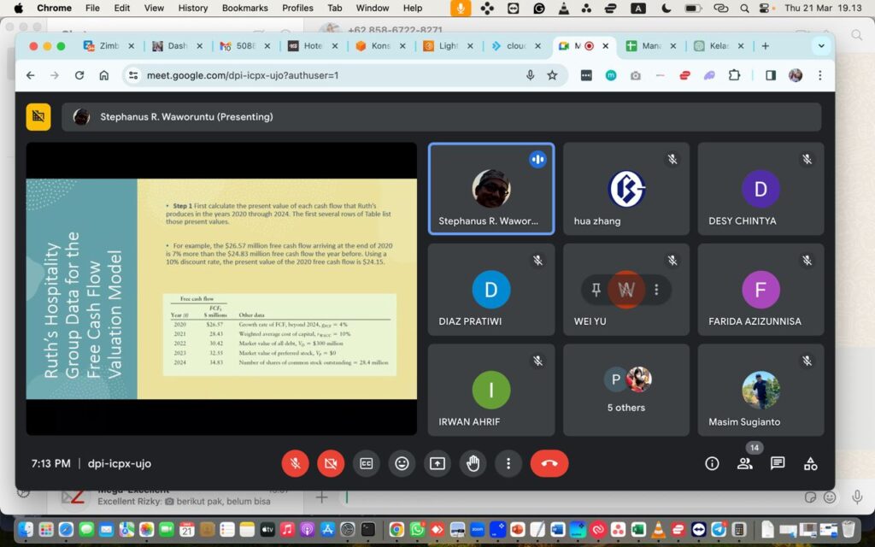The width and height of the screenshot is (875, 547).
Task: Open meeting details info icon
Action: coord(712,463)
